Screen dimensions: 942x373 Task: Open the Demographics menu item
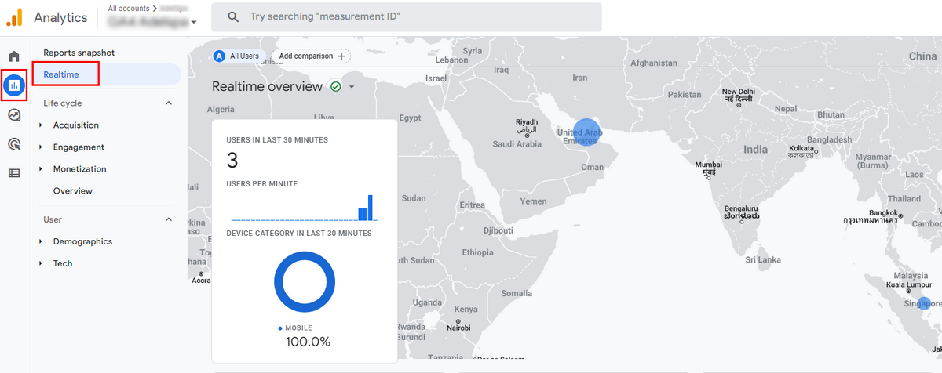[x=82, y=242]
